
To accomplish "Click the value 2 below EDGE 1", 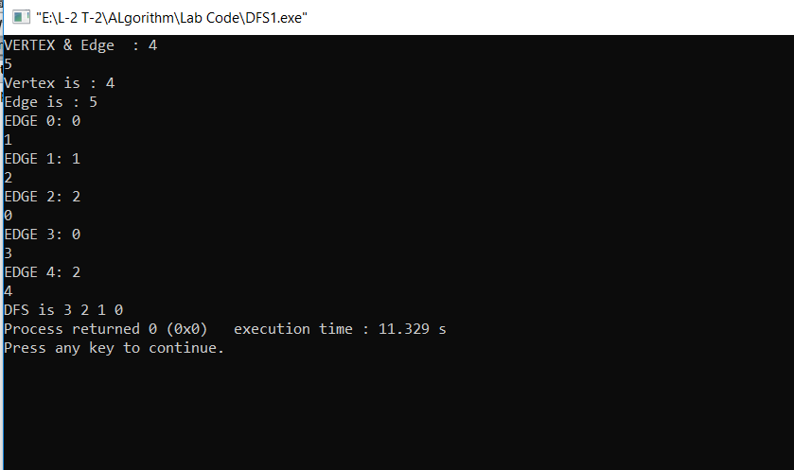I will [8, 178].
